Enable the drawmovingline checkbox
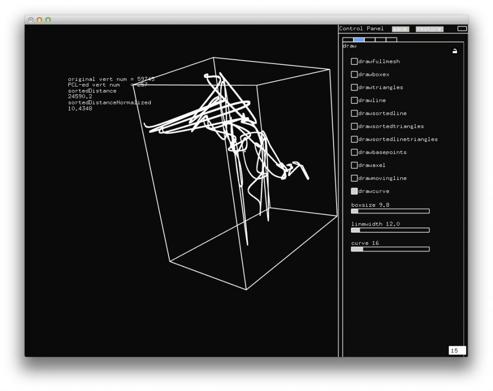The width and height of the screenshot is (493, 391). point(354,178)
